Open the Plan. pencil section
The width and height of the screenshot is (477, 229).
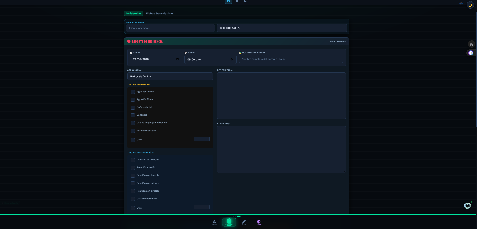click(x=244, y=222)
